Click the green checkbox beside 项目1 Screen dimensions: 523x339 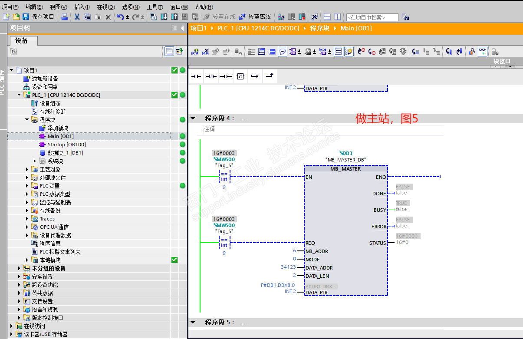[174, 70]
